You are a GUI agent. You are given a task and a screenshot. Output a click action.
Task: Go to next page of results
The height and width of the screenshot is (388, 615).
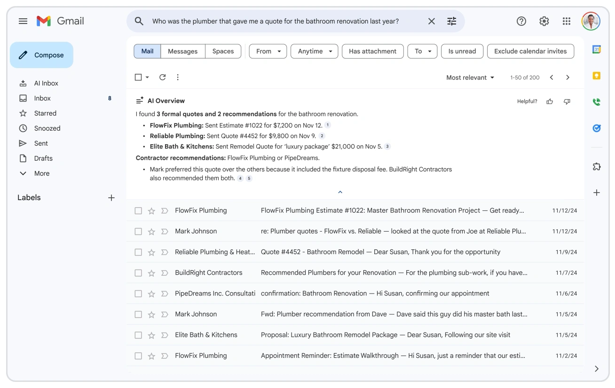click(568, 78)
